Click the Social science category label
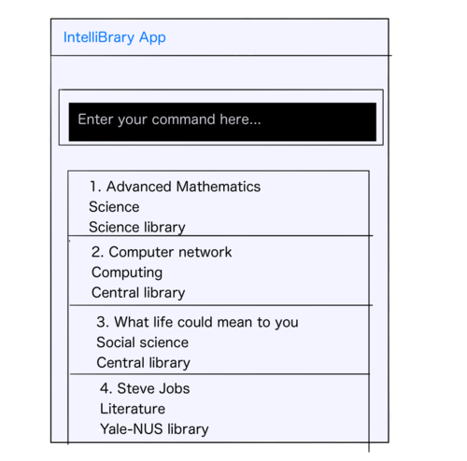Viewport: 467px width, 461px height. pyautogui.click(x=142, y=342)
